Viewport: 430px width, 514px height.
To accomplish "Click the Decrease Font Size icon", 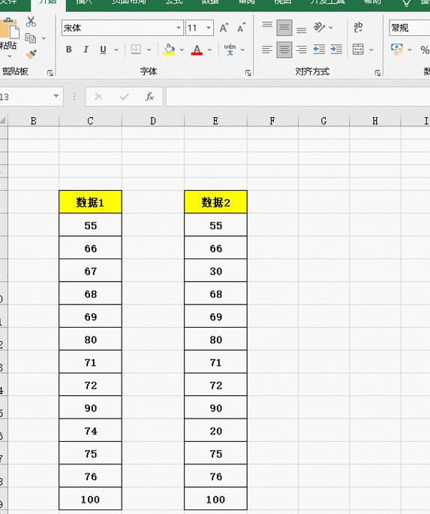I will coord(241,28).
